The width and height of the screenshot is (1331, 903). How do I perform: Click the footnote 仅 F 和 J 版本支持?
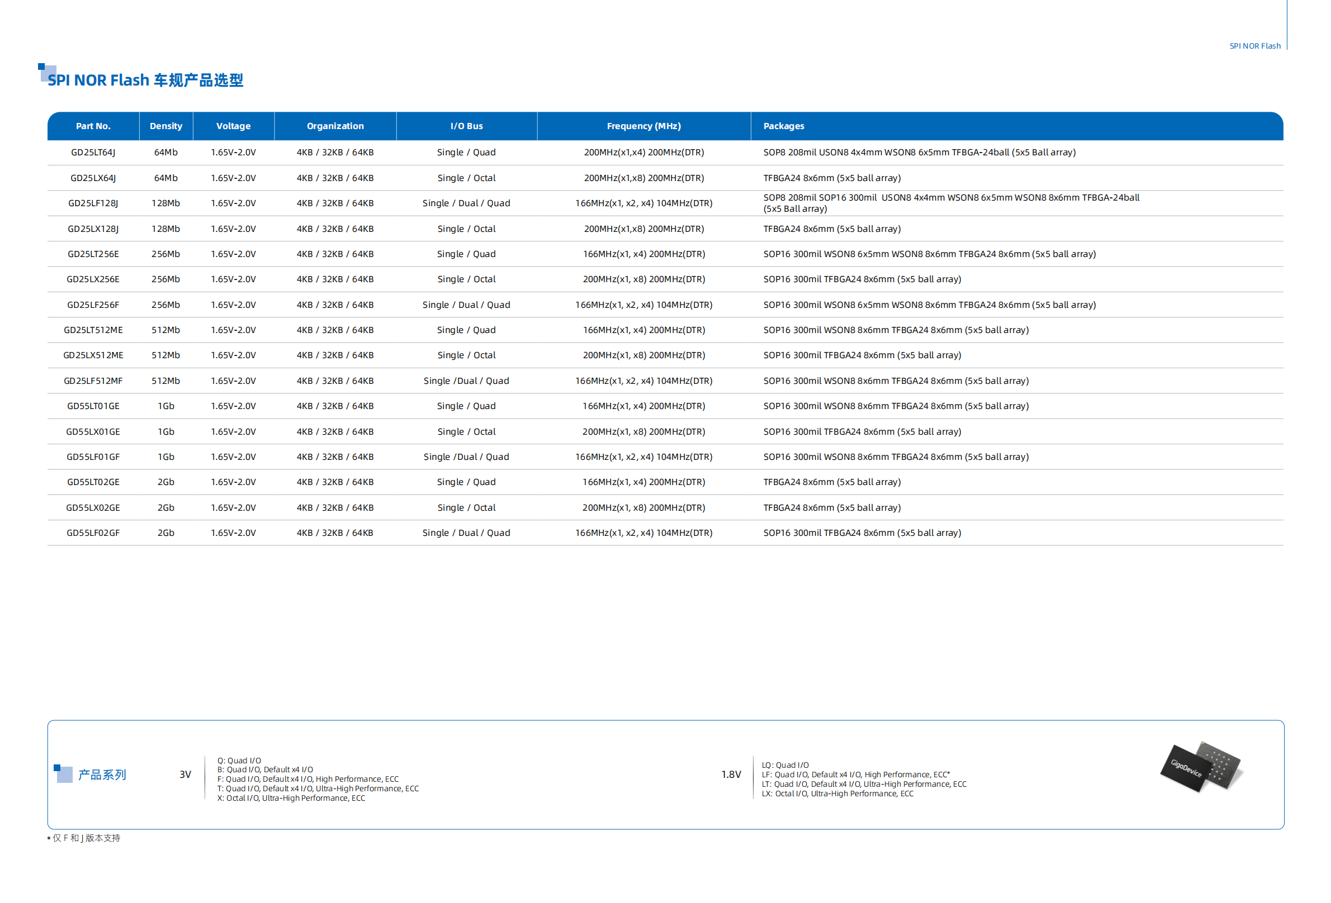click(85, 838)
